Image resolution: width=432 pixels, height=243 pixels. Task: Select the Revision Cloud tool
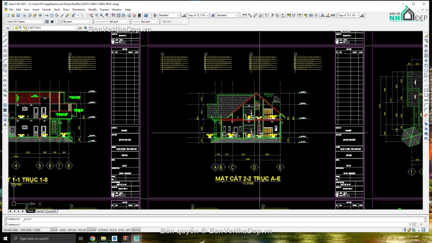5,71
